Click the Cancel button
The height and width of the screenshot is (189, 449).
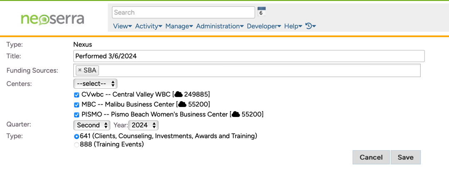[371, 157]
